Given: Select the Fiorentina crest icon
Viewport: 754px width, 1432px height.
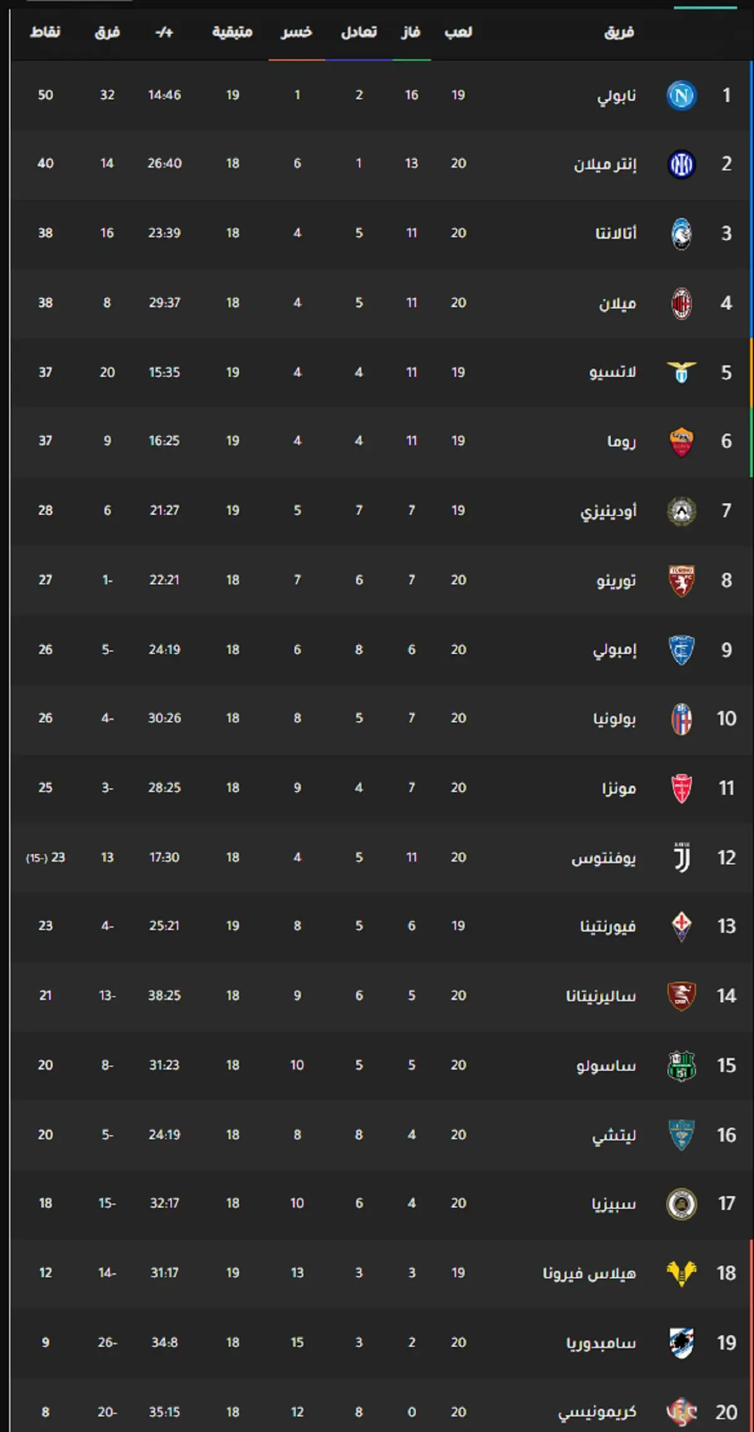Looking at the screenshot, I should tap(682, 926).
